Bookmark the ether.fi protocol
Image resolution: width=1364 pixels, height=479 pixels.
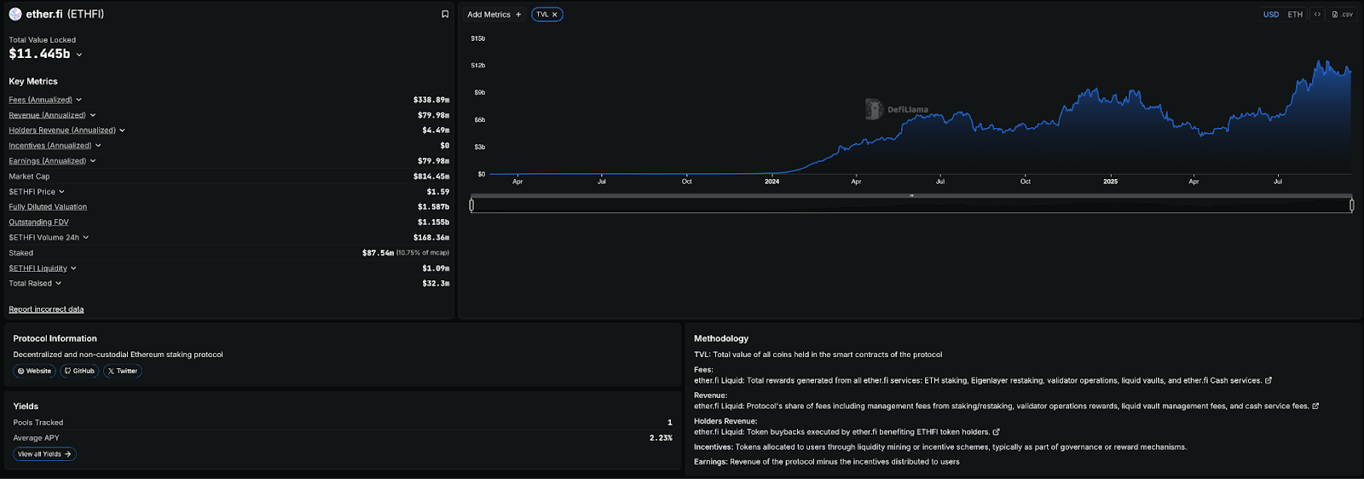444,14
